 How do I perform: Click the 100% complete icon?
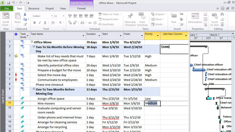pos(91,16)
